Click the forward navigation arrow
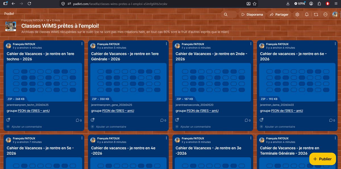The height and width of the screenshot is (169, 341). (21, 4)
